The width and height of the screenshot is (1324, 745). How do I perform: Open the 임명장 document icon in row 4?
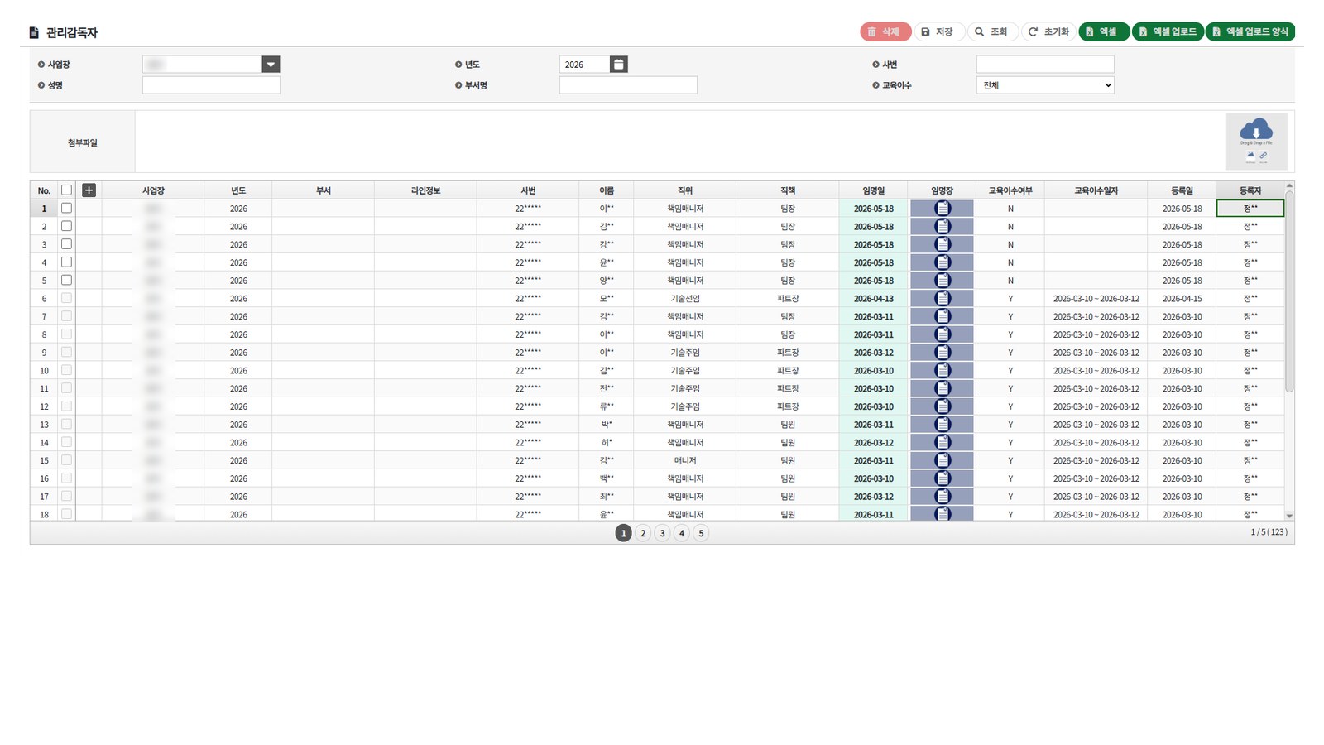942,262
